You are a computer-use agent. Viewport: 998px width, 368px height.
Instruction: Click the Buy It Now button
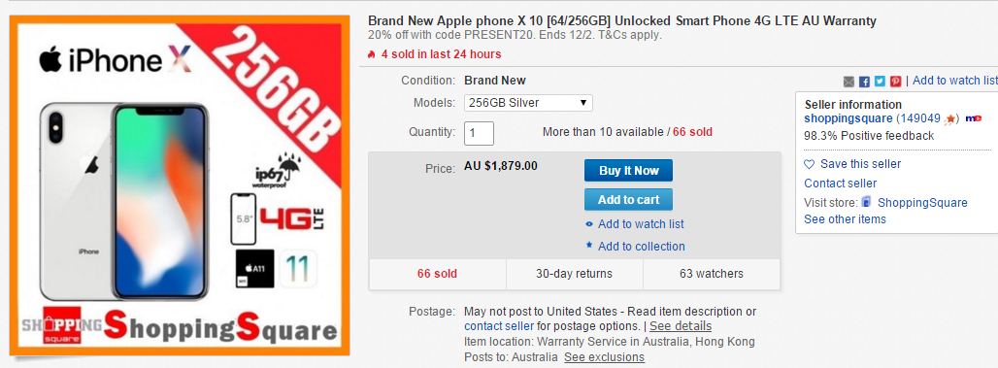coord(628,171)
